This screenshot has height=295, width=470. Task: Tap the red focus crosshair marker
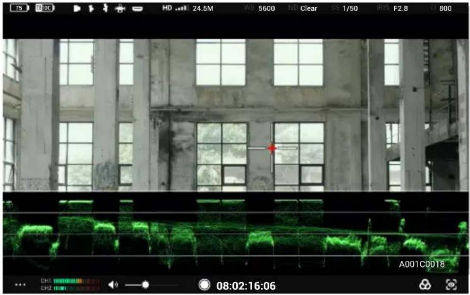[272, 148]
